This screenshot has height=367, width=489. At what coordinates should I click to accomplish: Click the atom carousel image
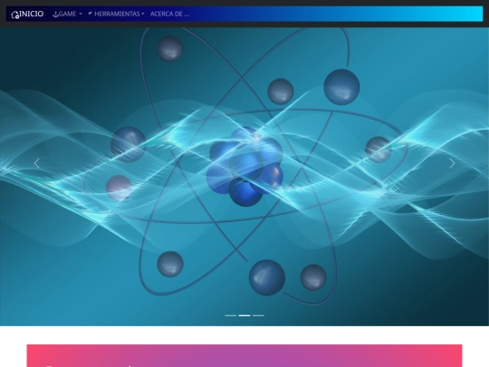click(x=244, y=177)
